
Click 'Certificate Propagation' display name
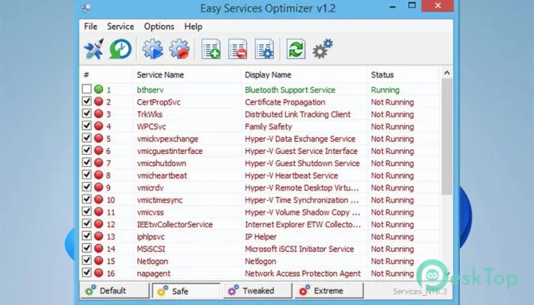click(x=285, y=102)
